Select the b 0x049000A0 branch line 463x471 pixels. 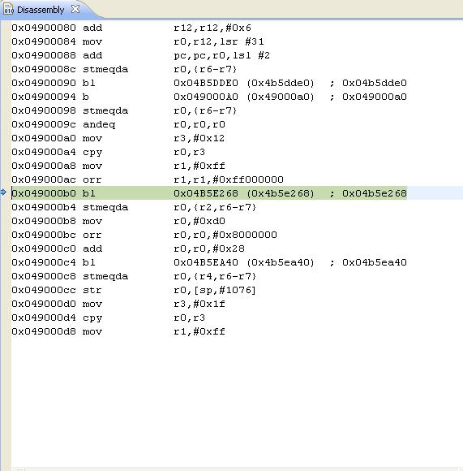click(x=209, y=97)
